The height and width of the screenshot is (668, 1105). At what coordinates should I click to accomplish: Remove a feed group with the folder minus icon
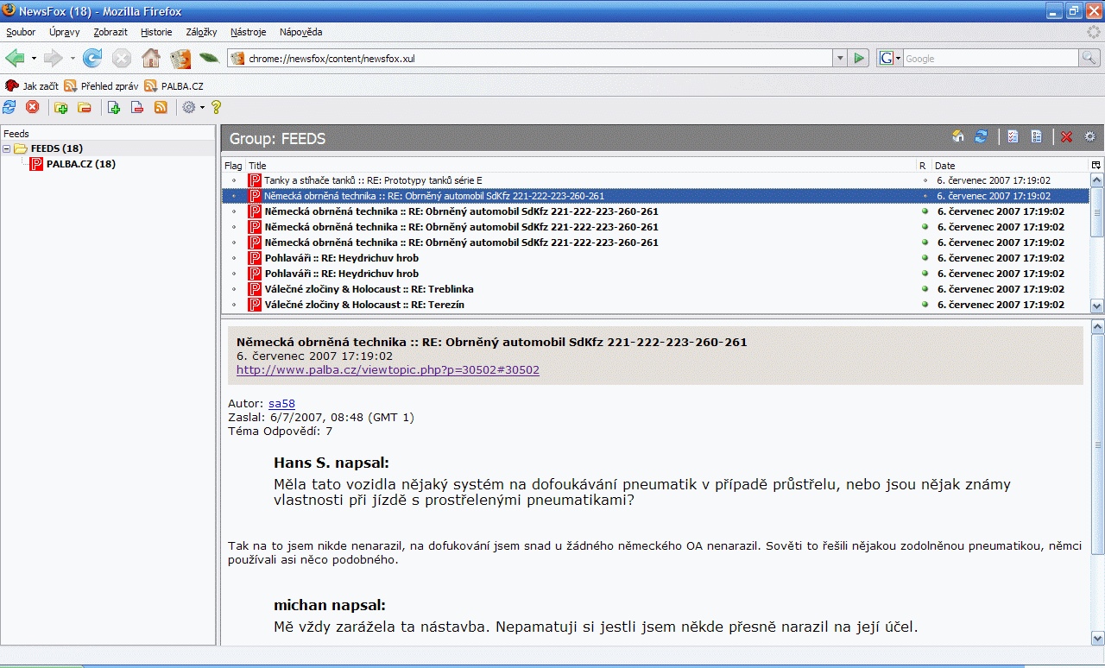coord(84,107)
